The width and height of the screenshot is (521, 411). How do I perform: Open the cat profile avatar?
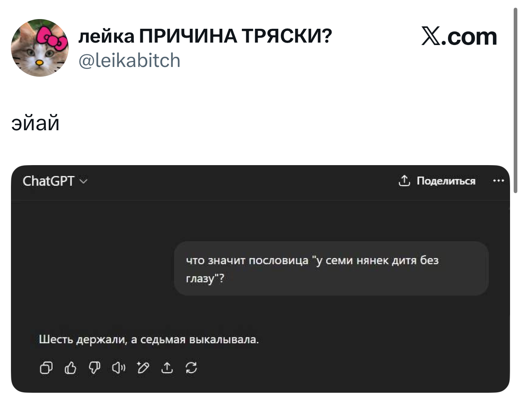pyautogui.click(x=40, y=48)
